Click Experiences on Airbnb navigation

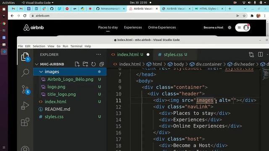[x=133, y=27]
